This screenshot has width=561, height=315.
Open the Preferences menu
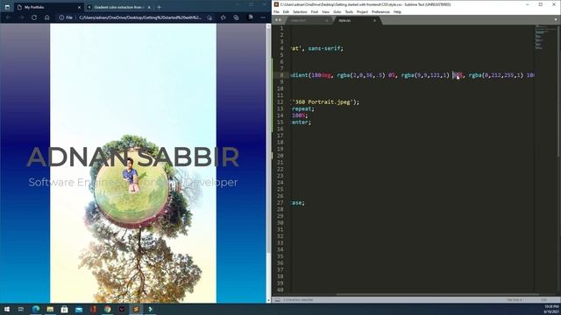tap(380, 11)
